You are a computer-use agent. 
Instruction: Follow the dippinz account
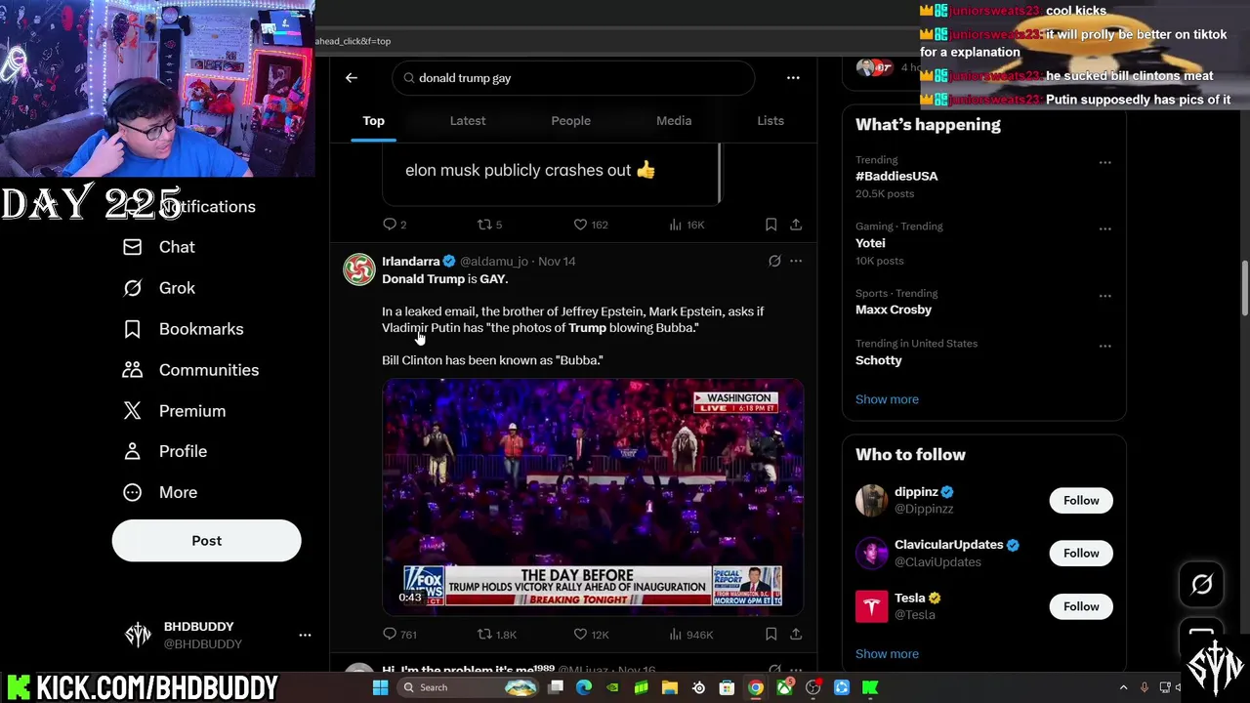[x=1081, y=501]
